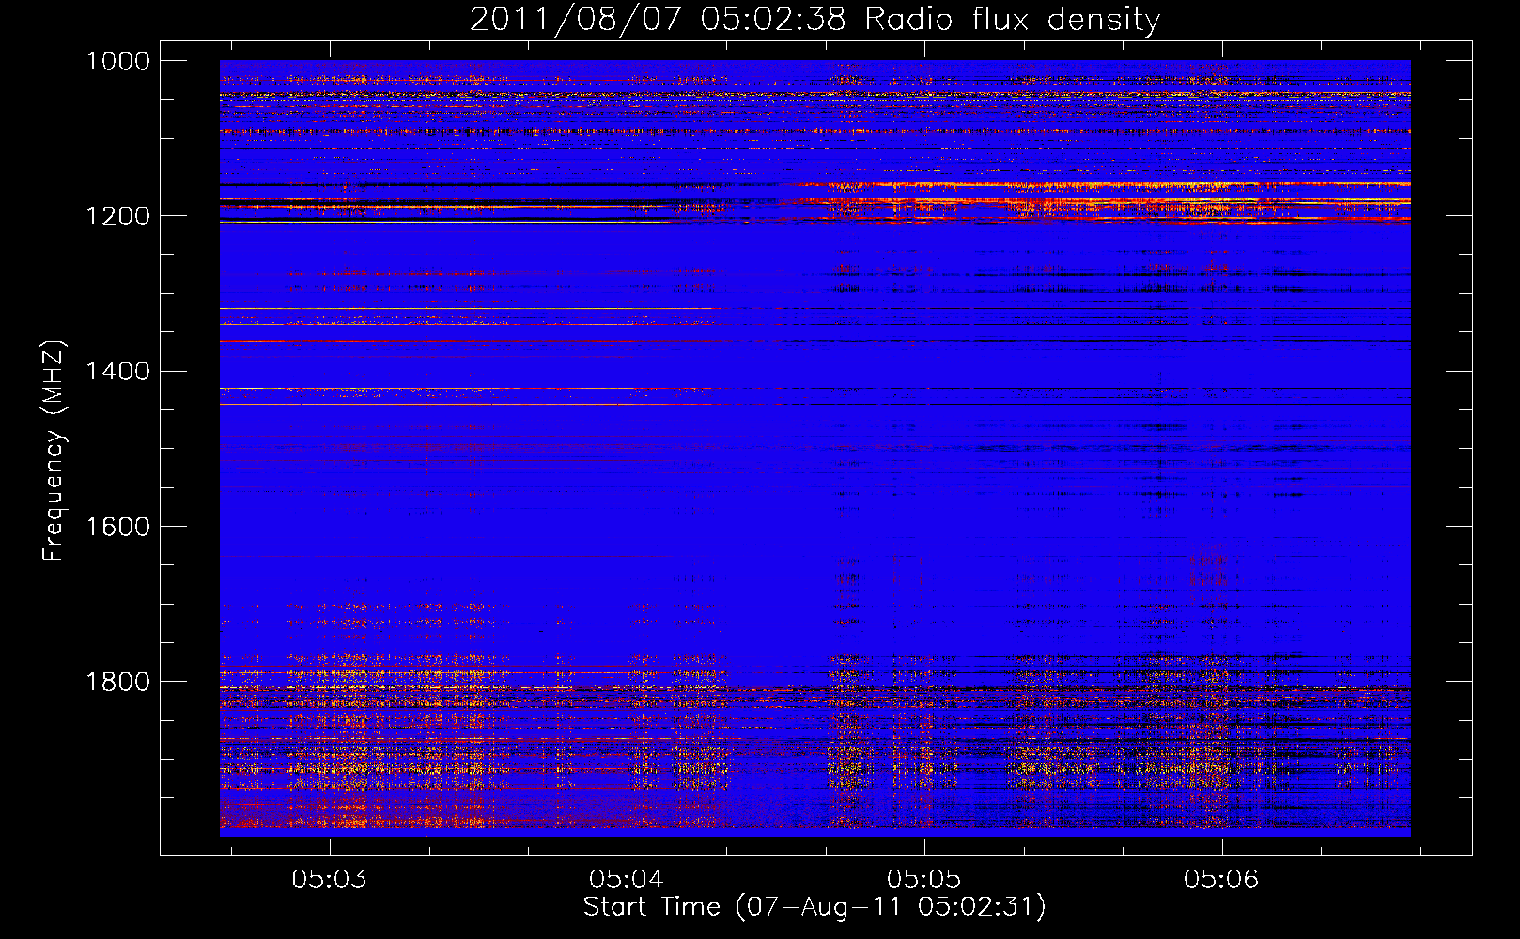Click the 1800 frequency tick label
This screenshot has width=1520, height=939.
click(118, 681)
